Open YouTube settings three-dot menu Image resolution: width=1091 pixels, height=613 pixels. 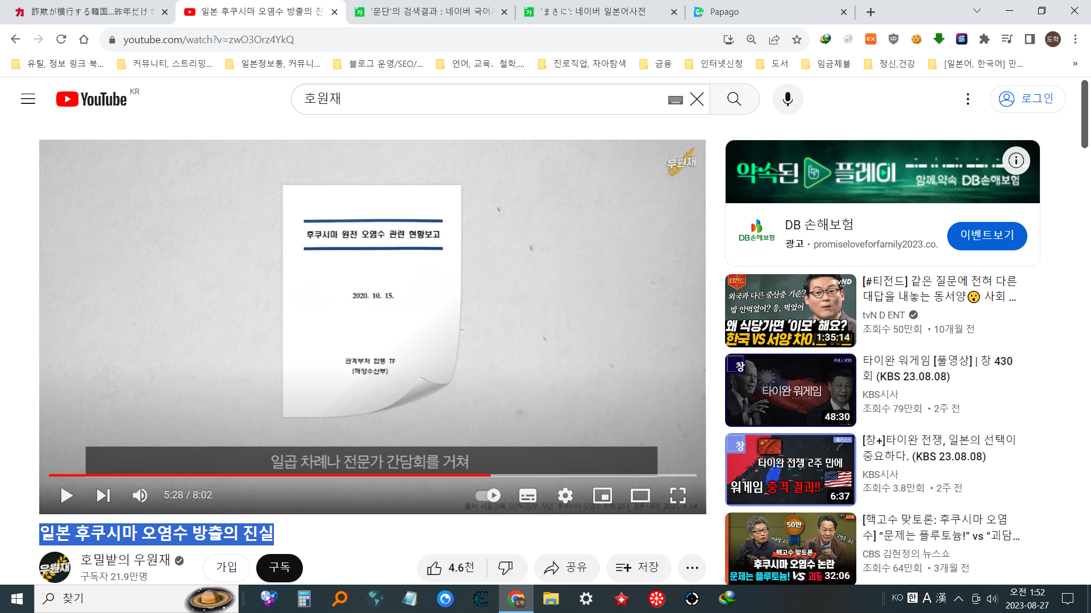tap(968, 99)
